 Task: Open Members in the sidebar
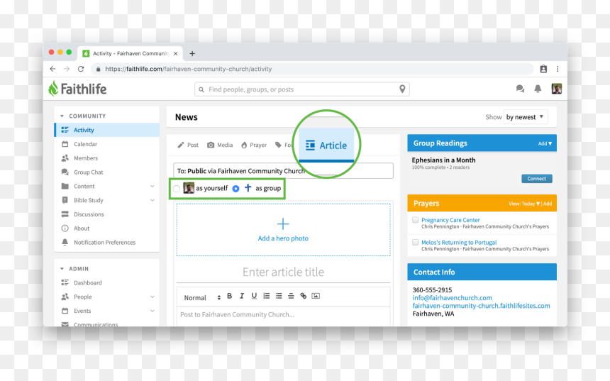pos(86,158)
